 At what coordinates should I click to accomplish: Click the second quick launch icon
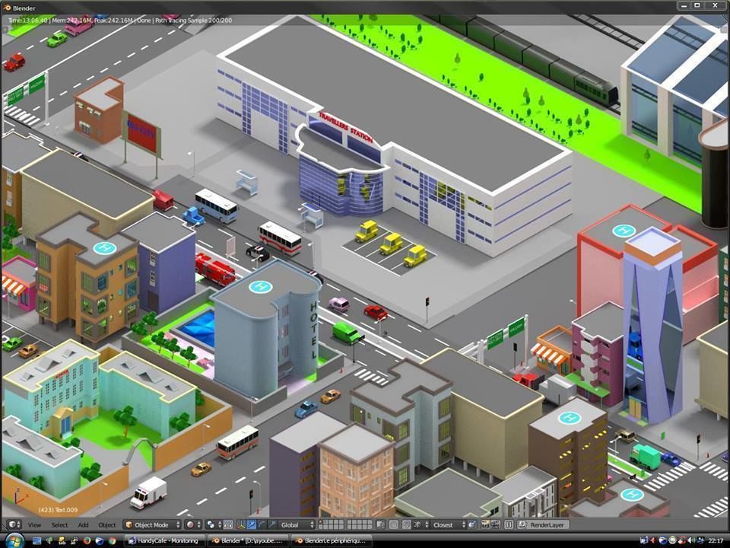coord(49,541)
